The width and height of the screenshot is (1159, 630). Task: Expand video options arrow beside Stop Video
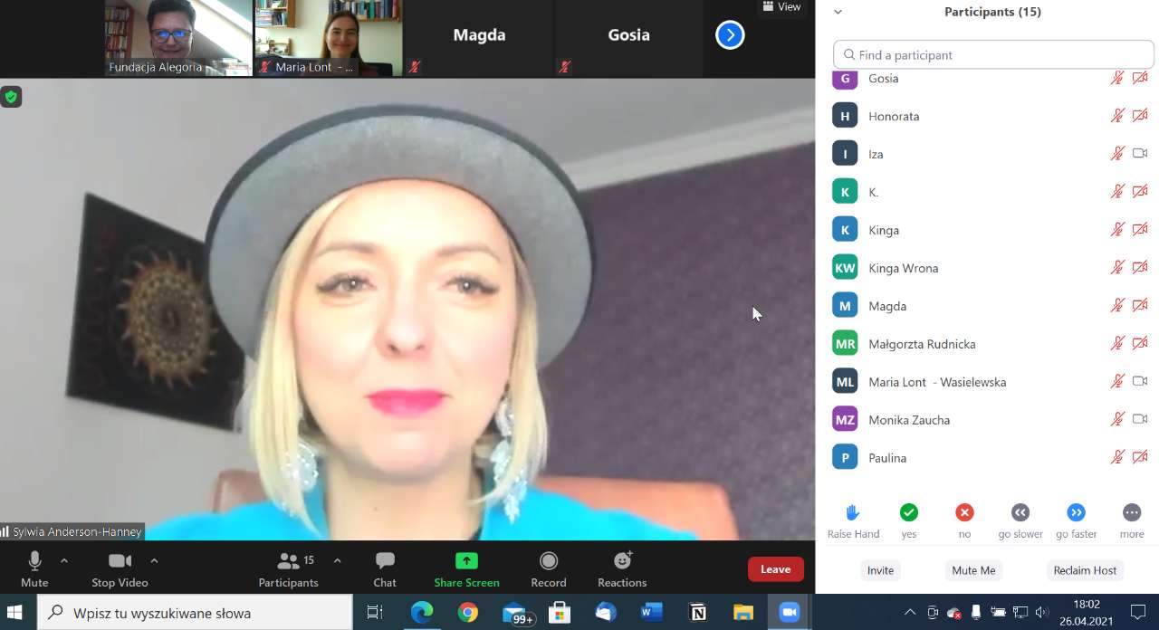click(154, 561)
